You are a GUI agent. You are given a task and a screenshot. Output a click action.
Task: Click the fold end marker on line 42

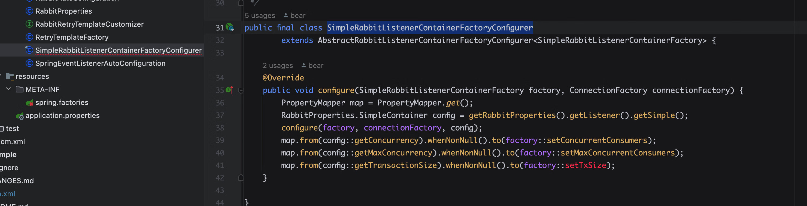point(241,177)
